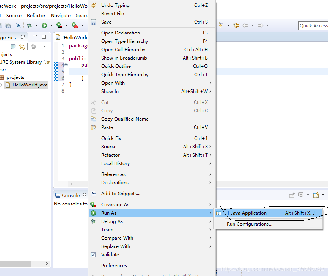The height and width of the screenshot is (276, 328).
Task: Open the Navigate menu in menu bar
Action: pos(61,16)
